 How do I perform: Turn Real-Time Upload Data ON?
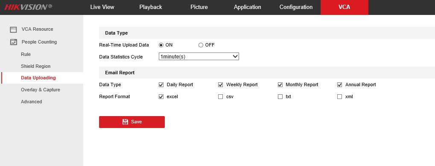(x=161, y=45)
